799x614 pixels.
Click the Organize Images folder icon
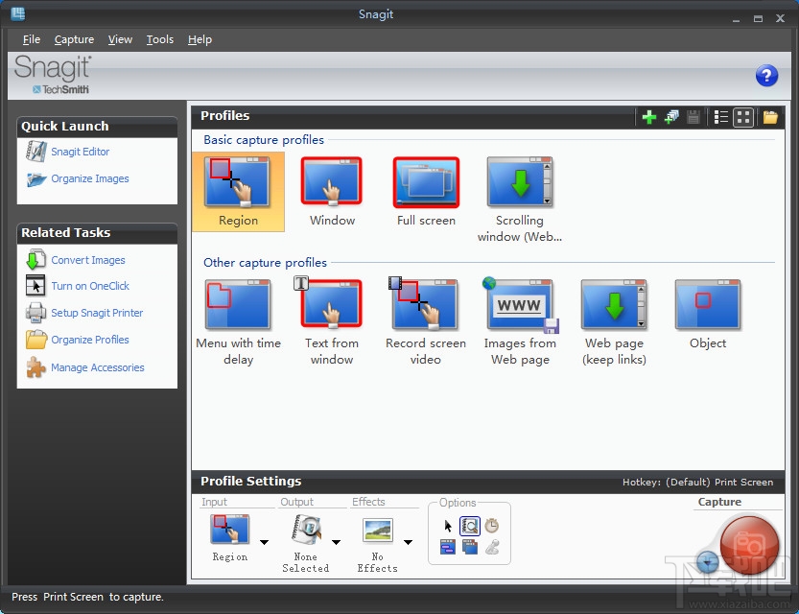36,178
